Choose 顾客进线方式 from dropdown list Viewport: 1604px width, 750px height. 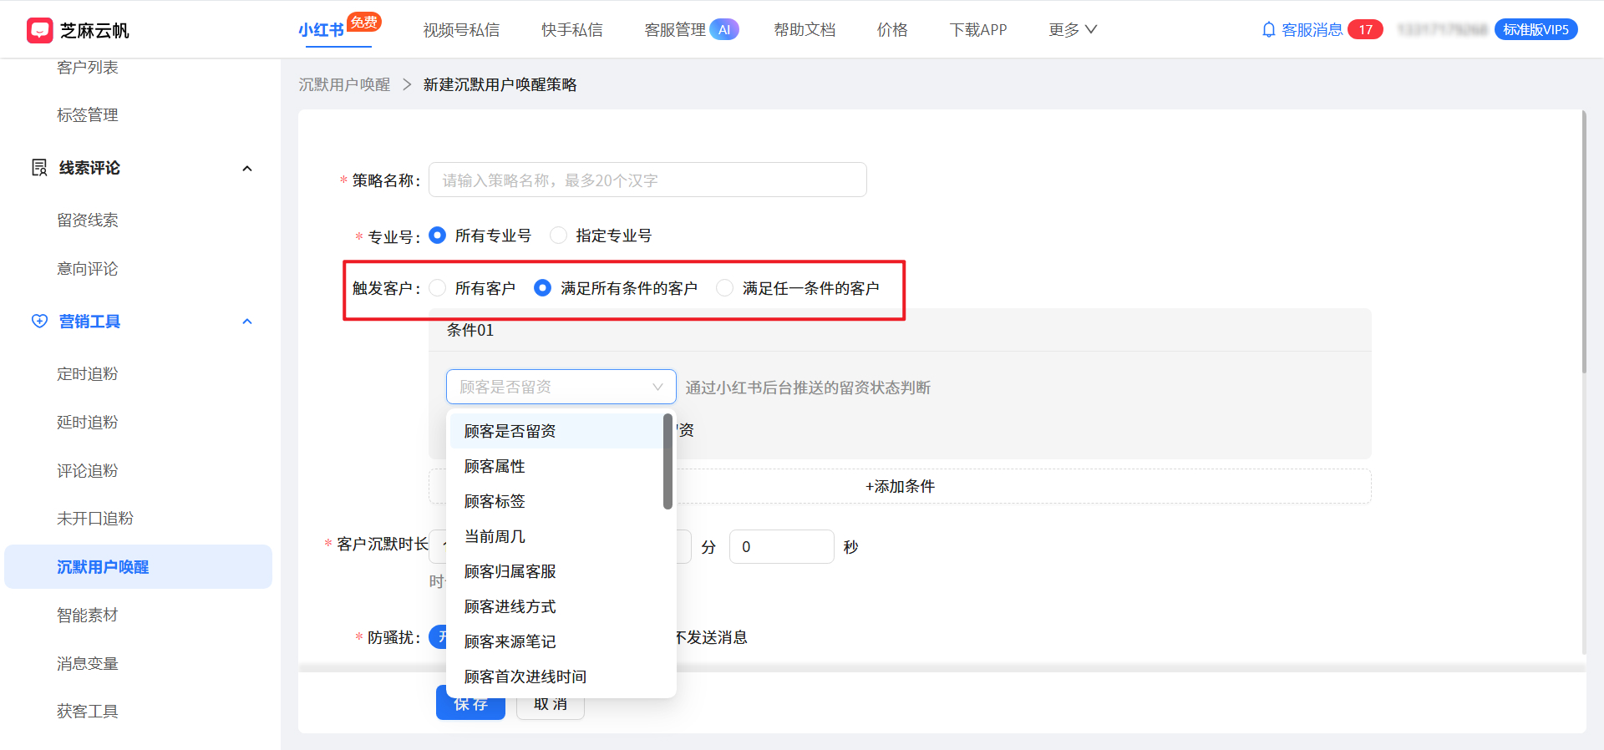point(556,606)
